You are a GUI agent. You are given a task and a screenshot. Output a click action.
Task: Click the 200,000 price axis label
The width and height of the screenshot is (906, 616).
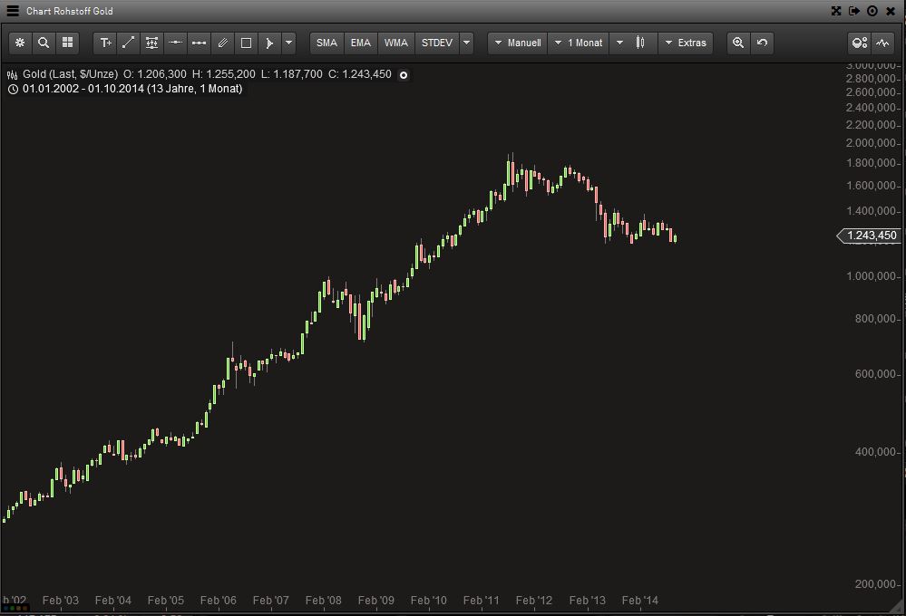[x=877, y=584]
